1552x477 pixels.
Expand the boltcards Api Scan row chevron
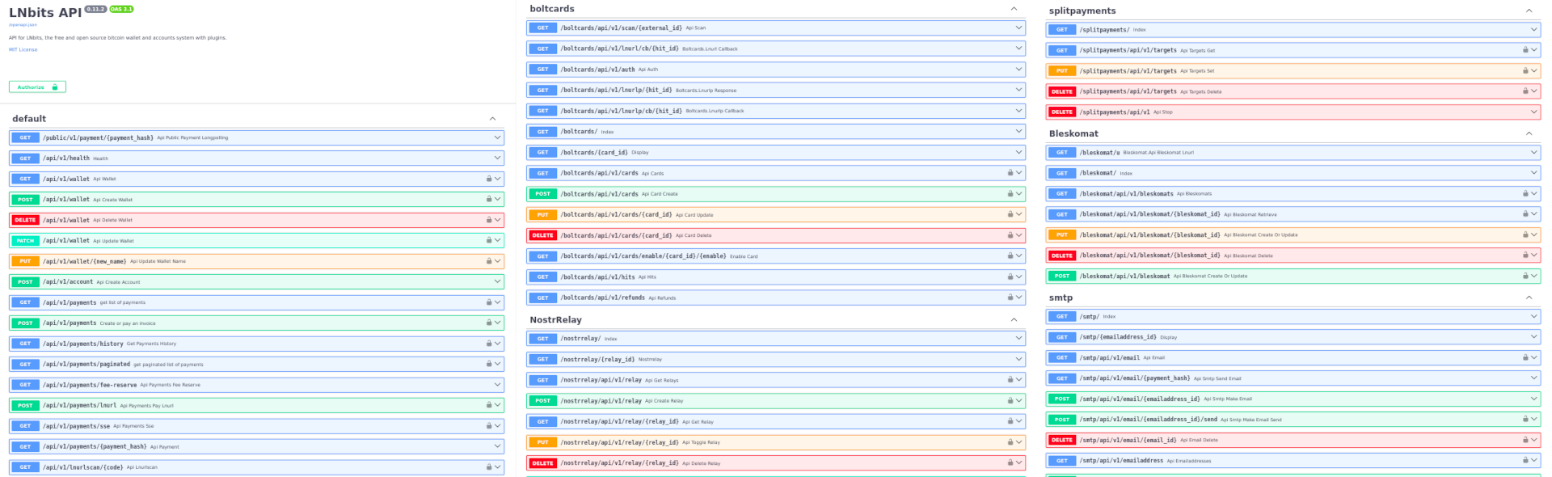[1019, 27]
